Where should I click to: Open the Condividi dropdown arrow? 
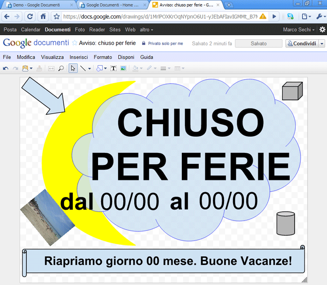[x=322, y=43]
